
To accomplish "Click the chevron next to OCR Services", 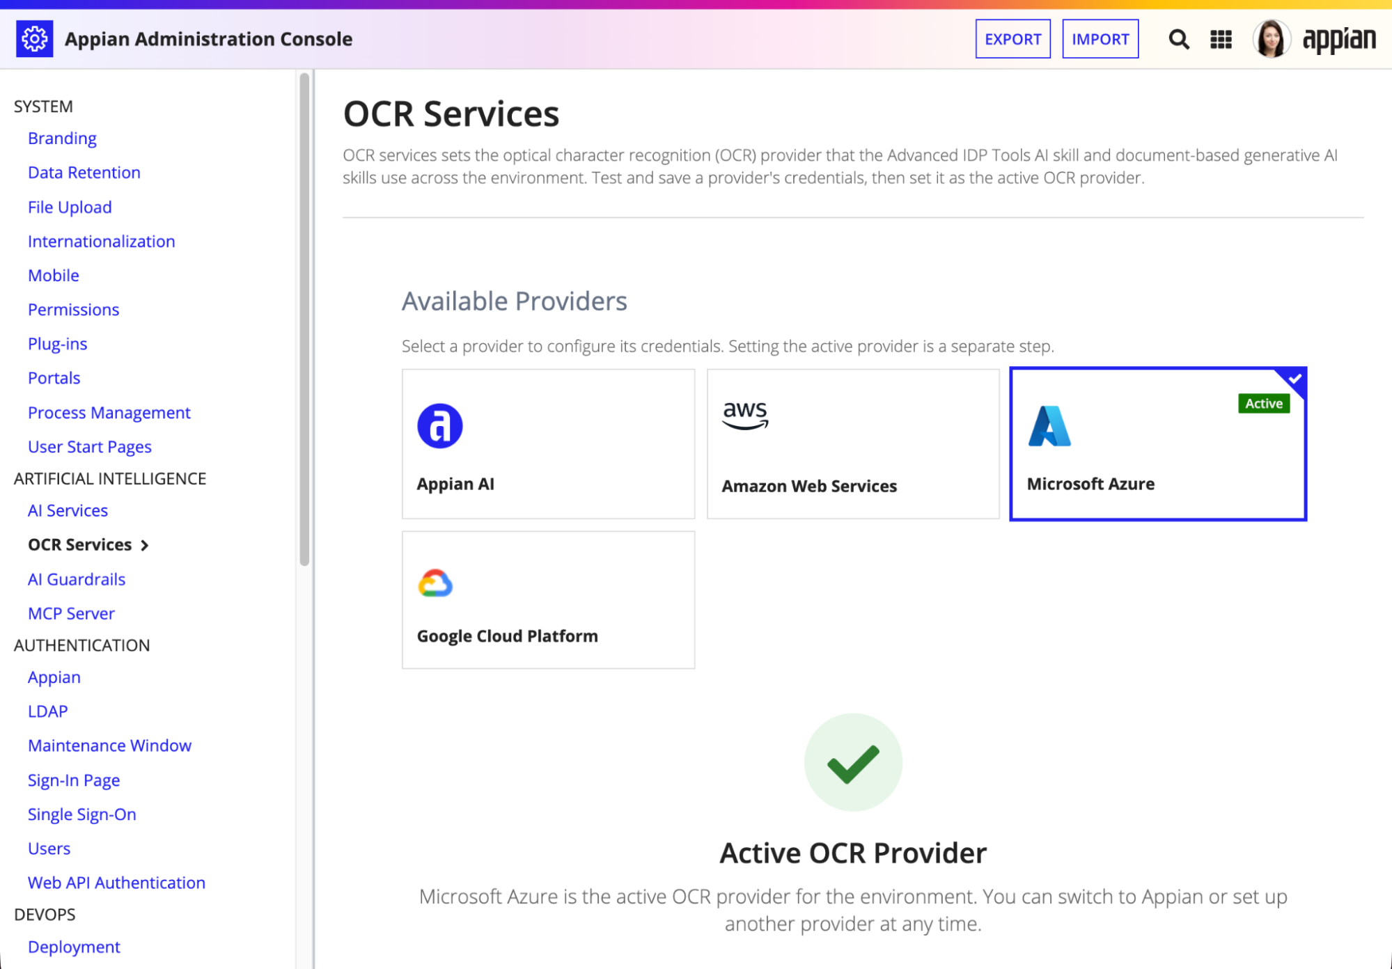I will 145,545.
